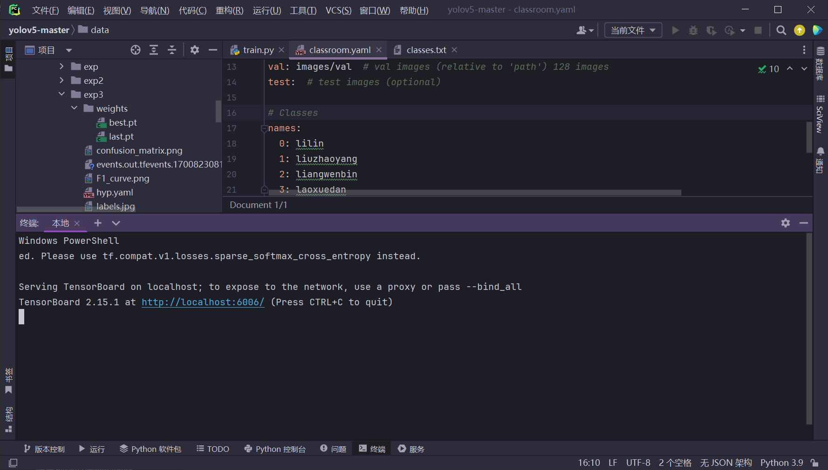Select F1_curve.png file
Image resolution: width=828 pixels, height=470 pixels.
pyautogui.click(x=123, y=178)
